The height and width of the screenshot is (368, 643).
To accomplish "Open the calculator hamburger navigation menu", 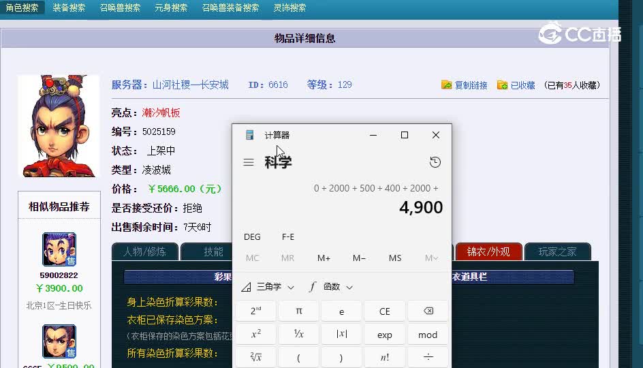I will pos(249,162).
